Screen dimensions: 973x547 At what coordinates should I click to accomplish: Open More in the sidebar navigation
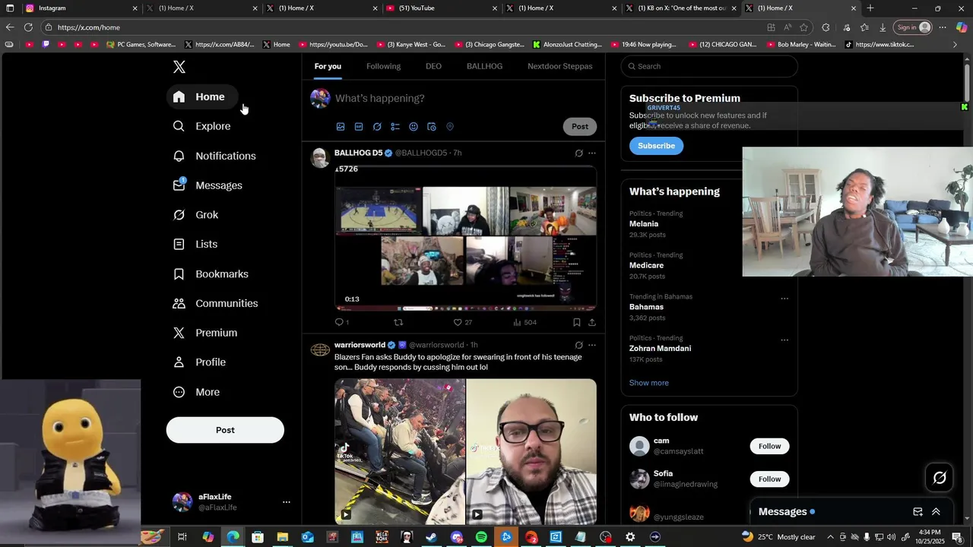point(196,392)
